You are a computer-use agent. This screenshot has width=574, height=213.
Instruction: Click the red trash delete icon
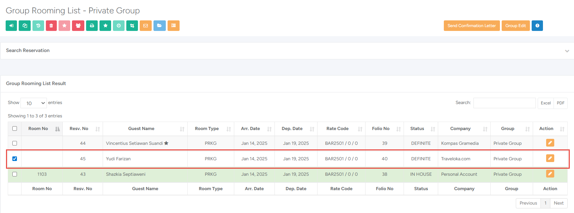coord(51,26)
